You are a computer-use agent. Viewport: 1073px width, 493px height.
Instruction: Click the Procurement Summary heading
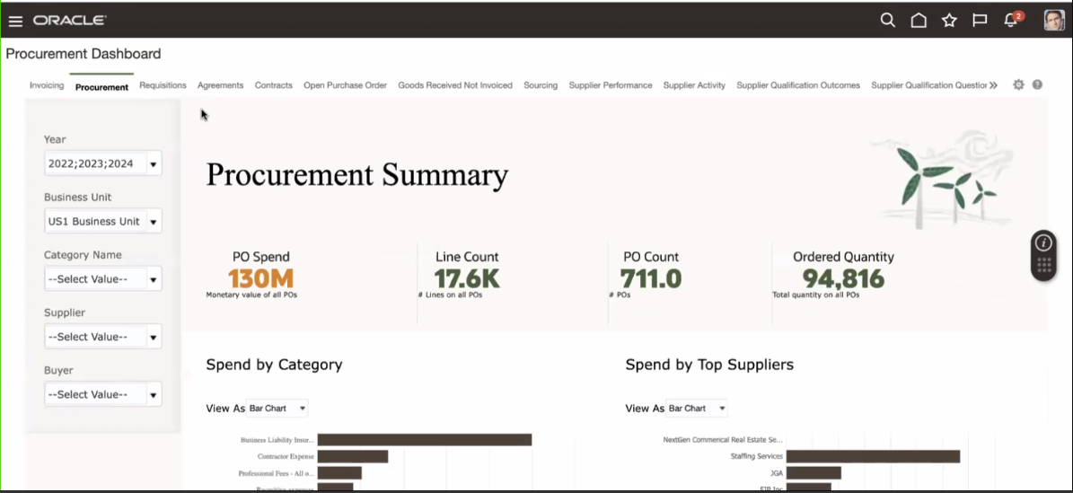click(x=357, y=174)
